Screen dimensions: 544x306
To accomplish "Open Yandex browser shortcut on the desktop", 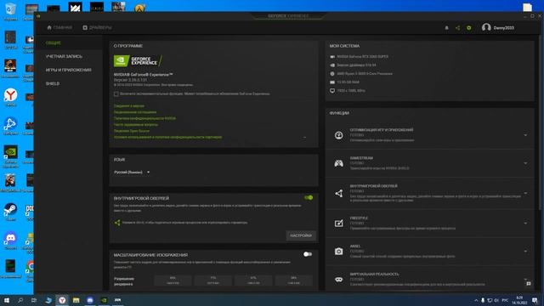I will click(x=10, y=97).
